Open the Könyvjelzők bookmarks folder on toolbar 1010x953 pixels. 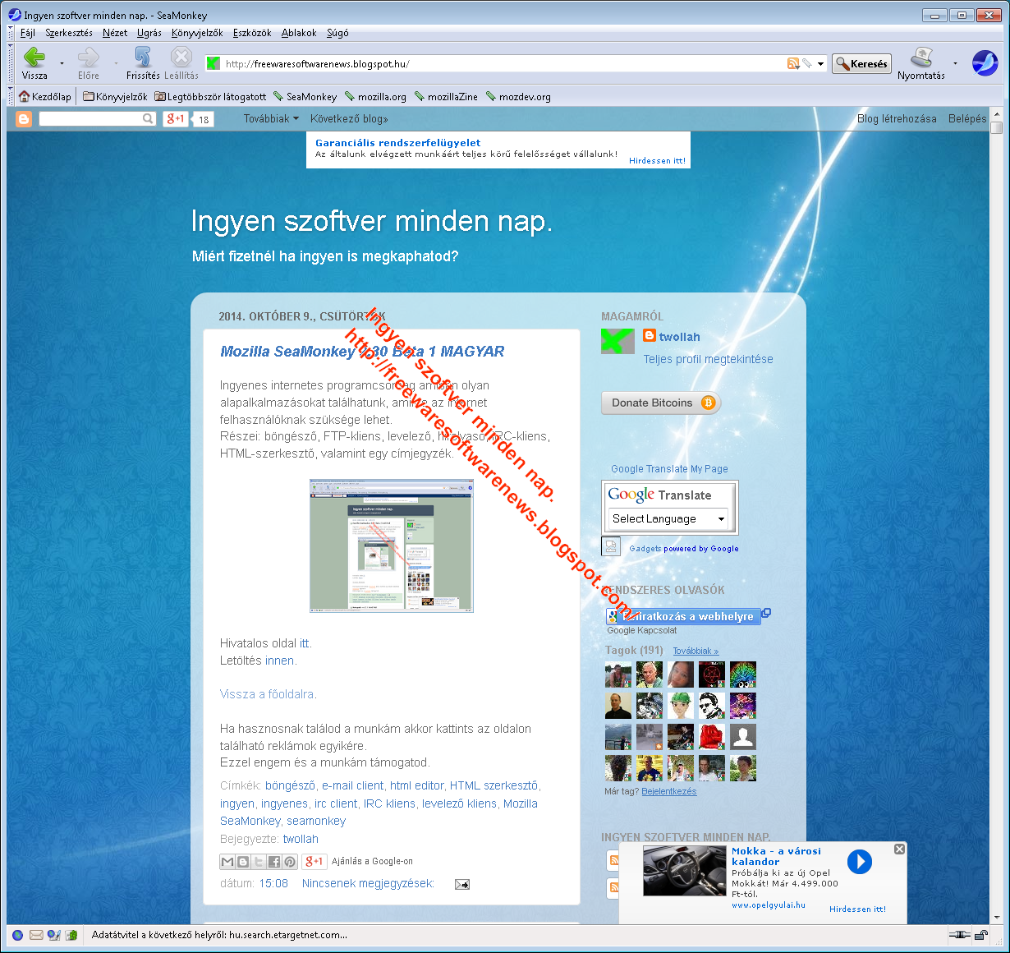115,97
